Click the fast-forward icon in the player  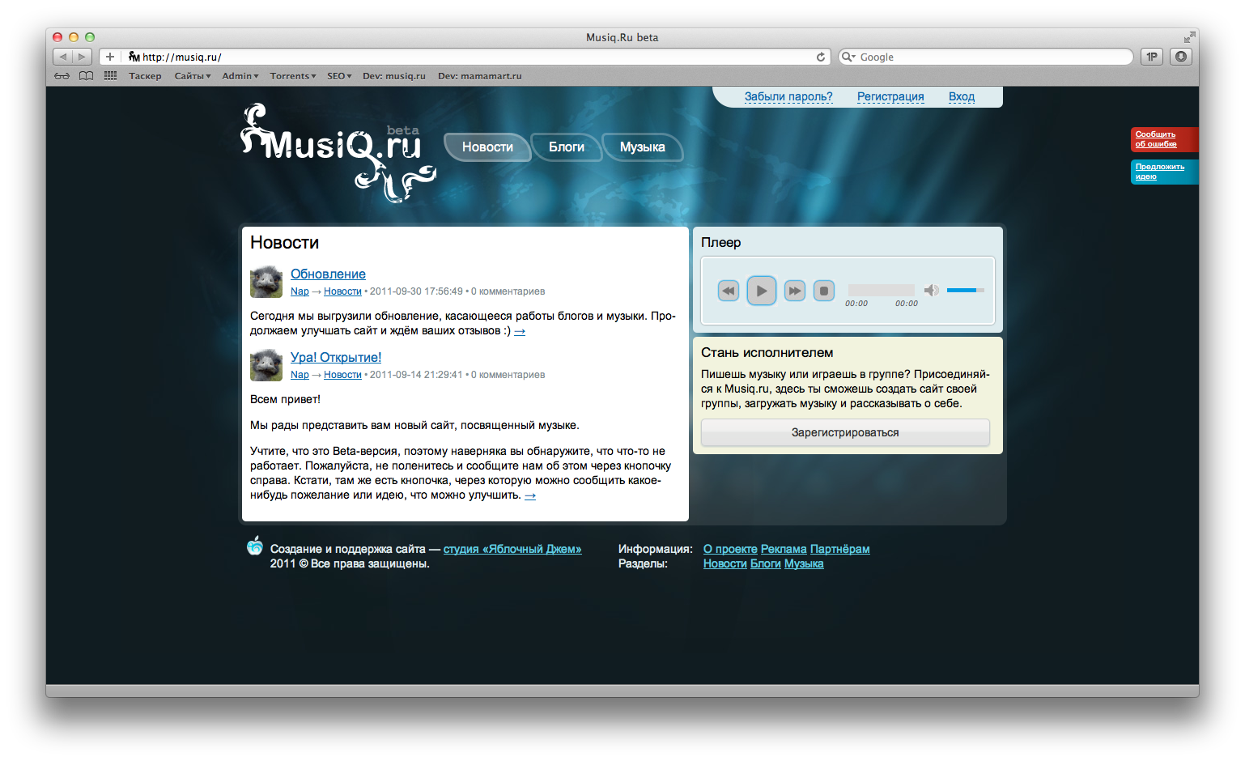[x=794, y=291]
